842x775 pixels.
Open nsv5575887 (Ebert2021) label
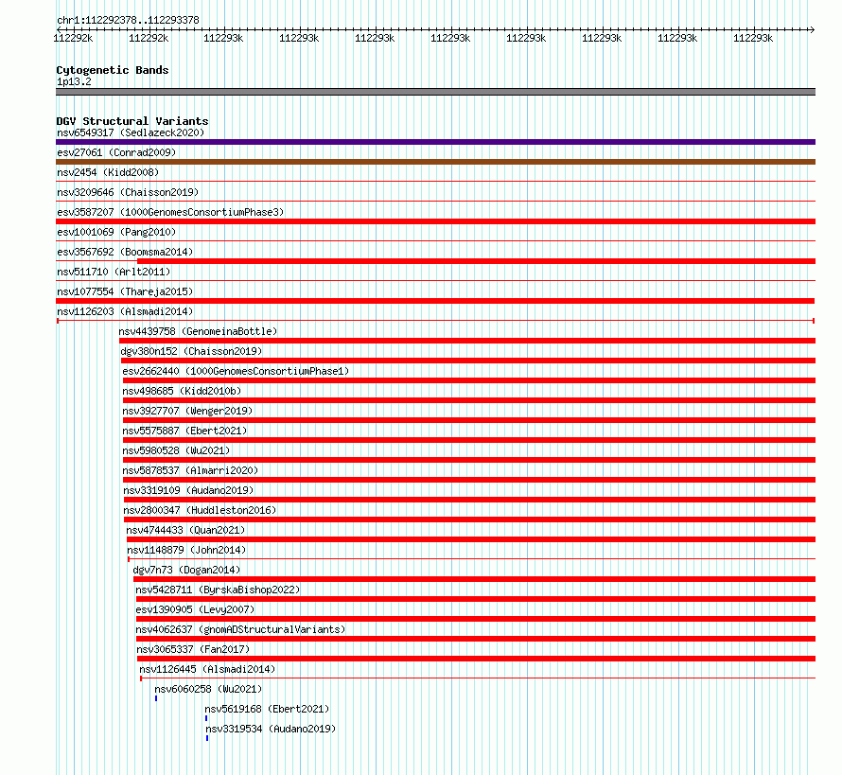184,431
